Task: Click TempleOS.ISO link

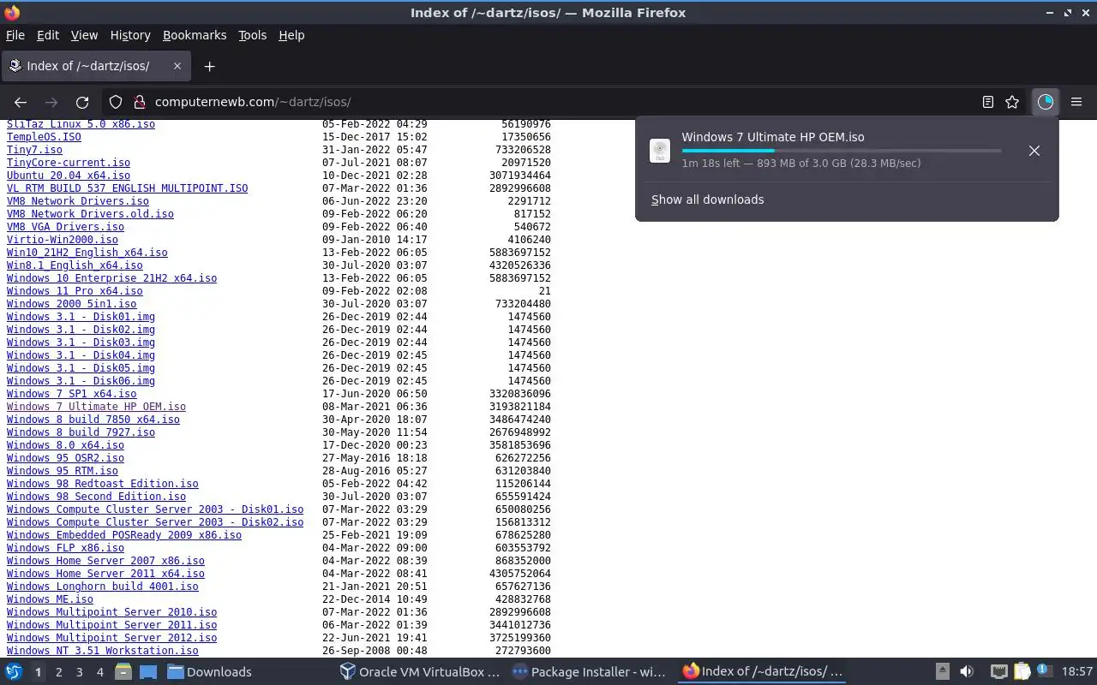Action: click(x=44, y=137)
